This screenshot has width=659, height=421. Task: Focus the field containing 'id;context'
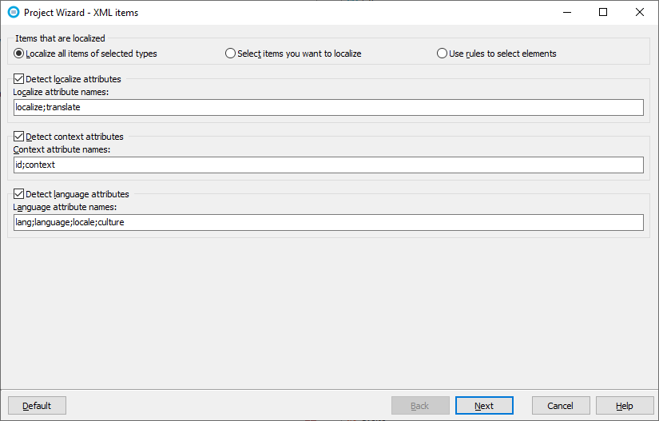(328, 165)
